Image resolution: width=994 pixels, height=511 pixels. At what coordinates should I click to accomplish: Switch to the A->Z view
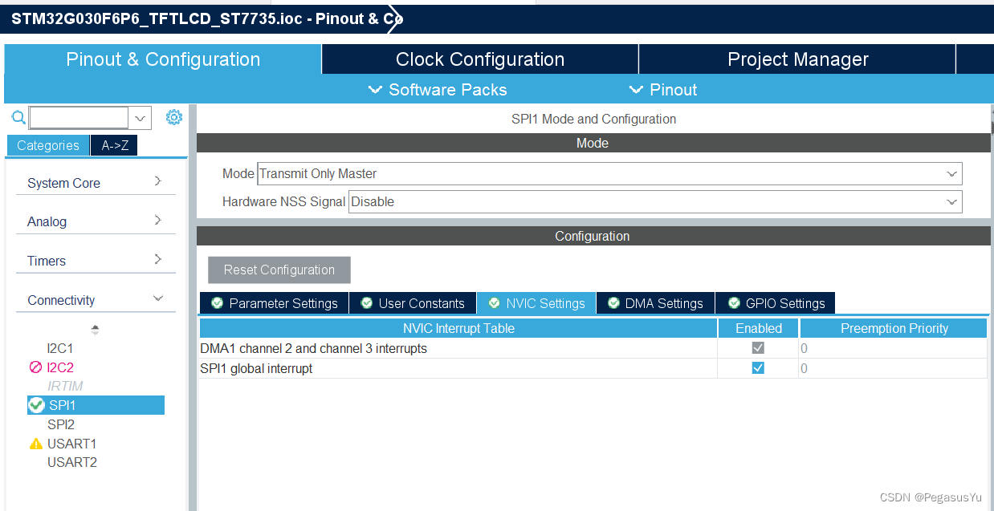[x=115, y=145]
